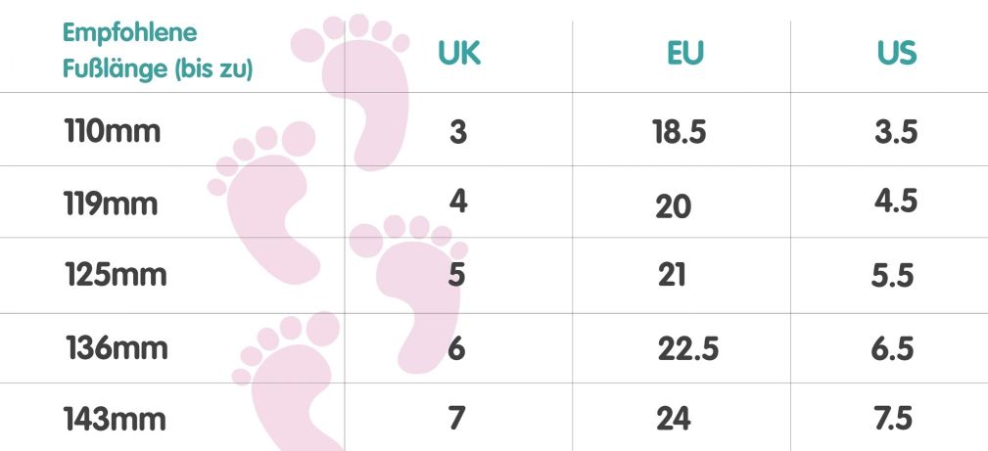The image size is (988, 451).
Task: Click the UK column header
Action: pos(459,54)
